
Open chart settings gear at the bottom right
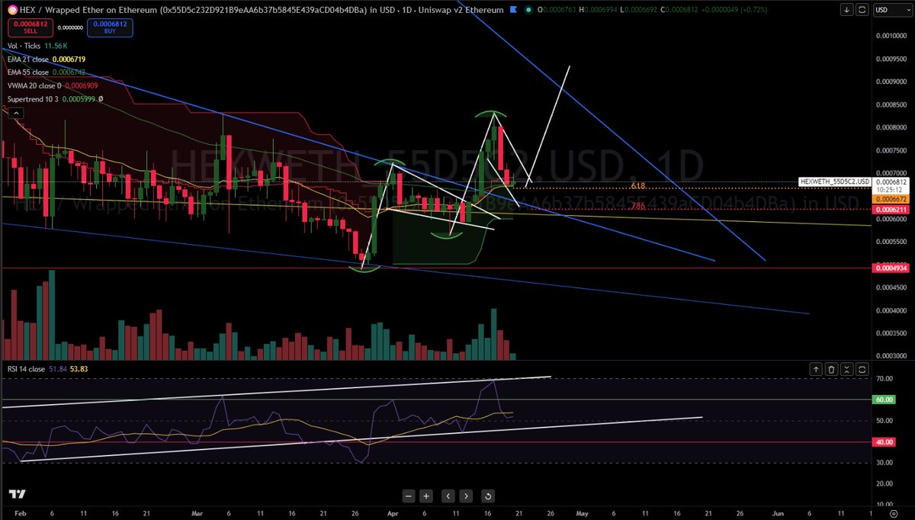pyautogui.click(x=893, y=512)
